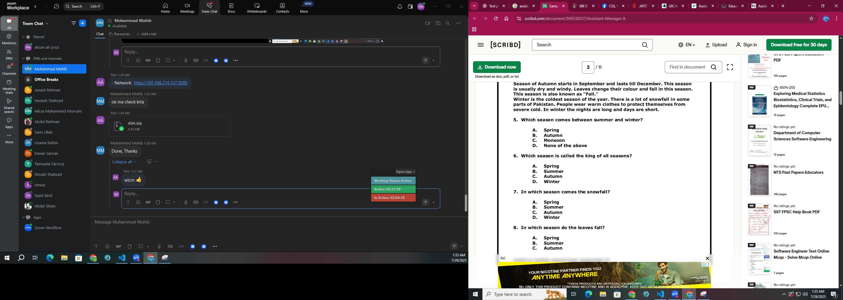This screenshot has height=300, width=843.
Task: Insert GIF in the Message Muhammad Muhib composer
Action: (x=119, y=246)
